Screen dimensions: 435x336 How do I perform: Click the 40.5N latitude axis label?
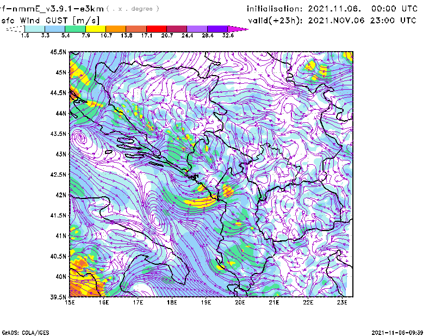pos(58,256)
